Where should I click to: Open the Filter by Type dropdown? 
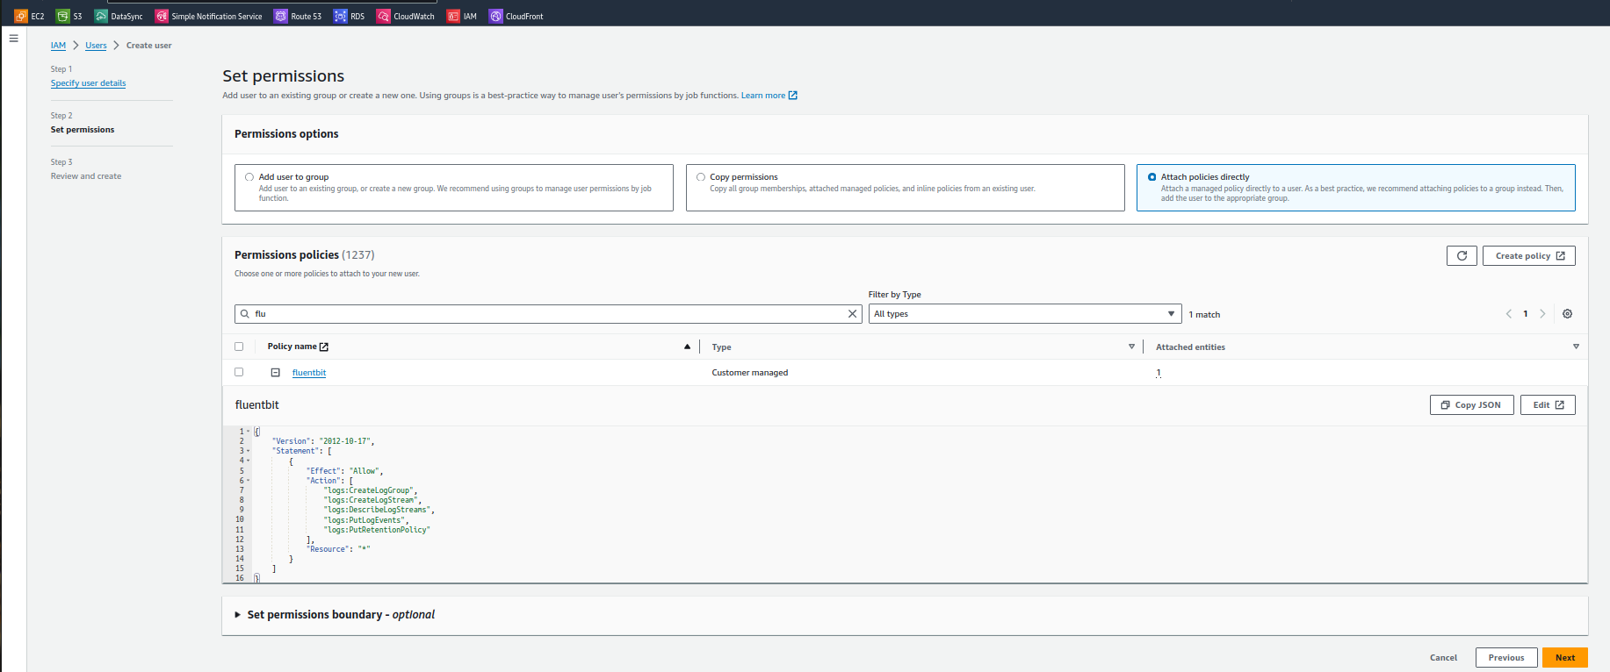(x=1025, y=313)
